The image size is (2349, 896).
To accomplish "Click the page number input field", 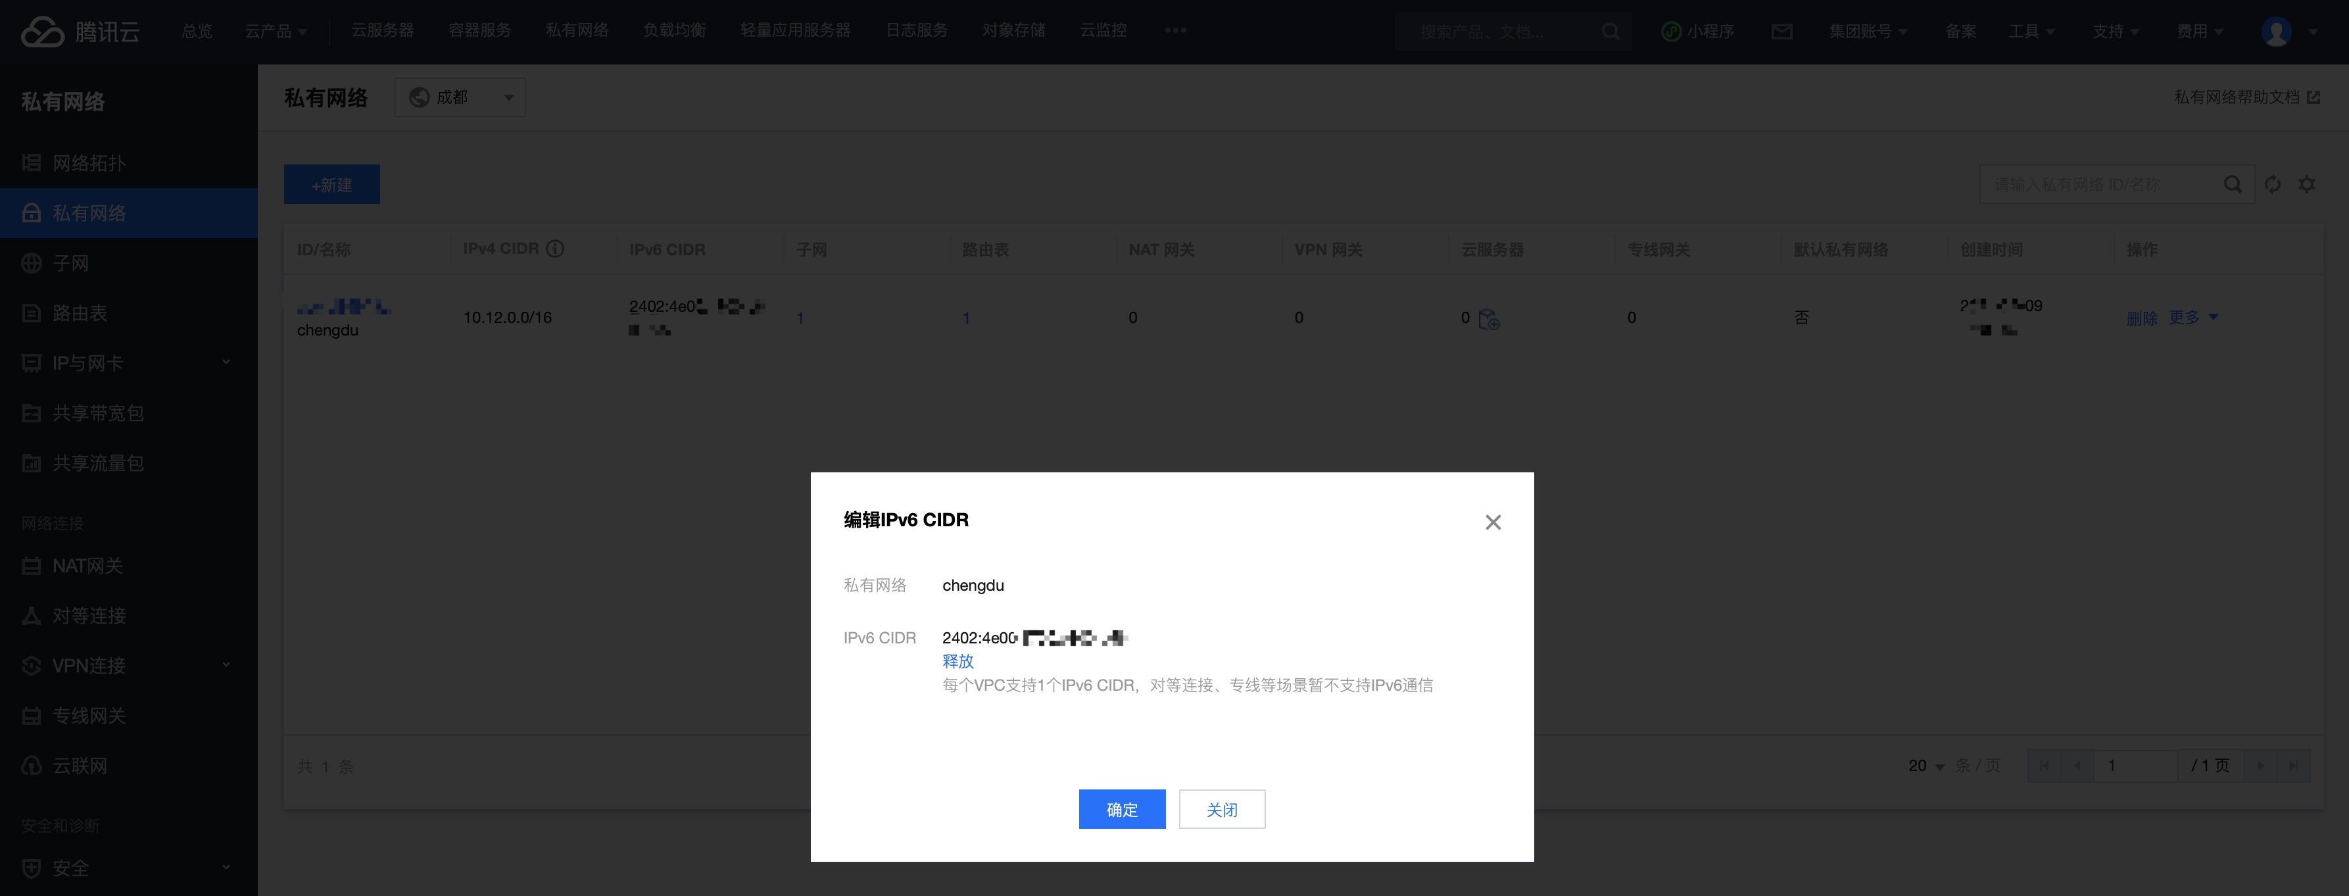I will tap(2135, 766).
